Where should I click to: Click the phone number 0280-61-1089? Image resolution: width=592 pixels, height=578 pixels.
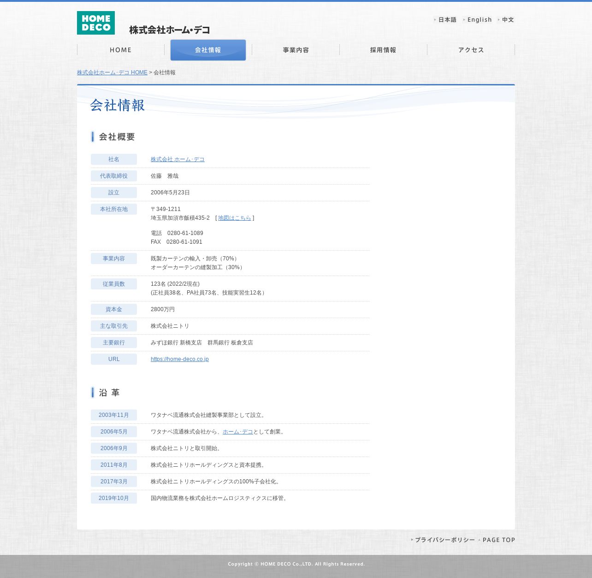click(185, 233)
